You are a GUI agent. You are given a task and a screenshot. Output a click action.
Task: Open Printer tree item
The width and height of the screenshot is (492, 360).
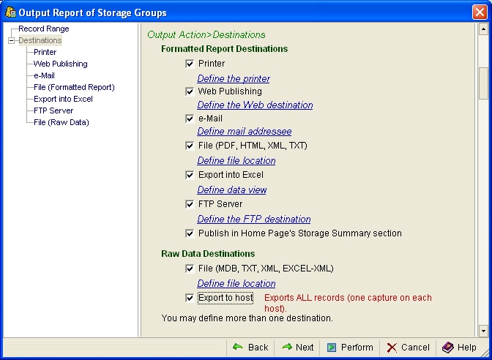[x=45, y=52]
